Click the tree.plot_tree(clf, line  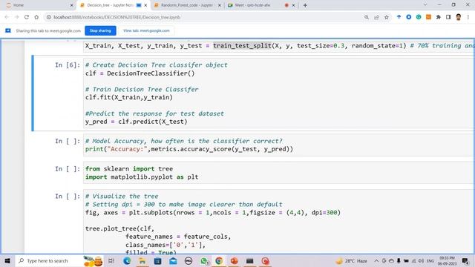click(x=119, y=228)
